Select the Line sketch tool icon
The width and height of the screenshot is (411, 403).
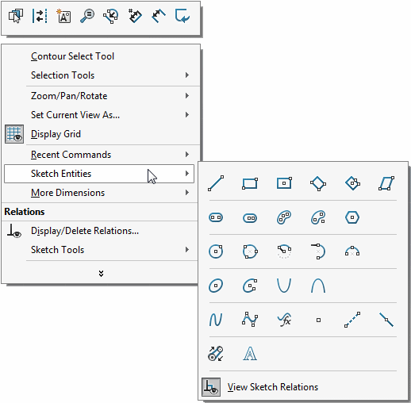[216, 183]
